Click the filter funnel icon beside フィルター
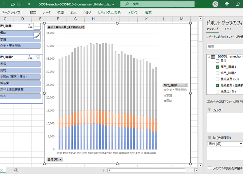This screenshot has height=174, width=243. tap(209, 110)
